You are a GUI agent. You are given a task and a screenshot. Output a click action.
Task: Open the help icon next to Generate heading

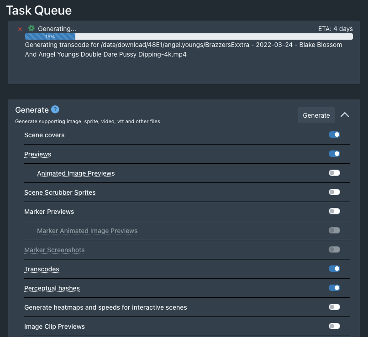55,109
